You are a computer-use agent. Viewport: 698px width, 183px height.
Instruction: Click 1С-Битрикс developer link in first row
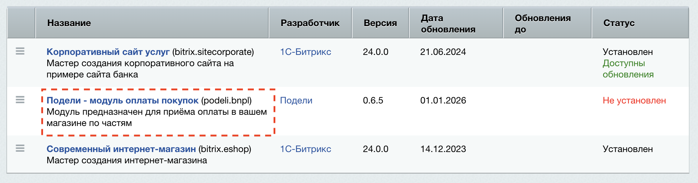pyautogui.click(x=305, y=52)
